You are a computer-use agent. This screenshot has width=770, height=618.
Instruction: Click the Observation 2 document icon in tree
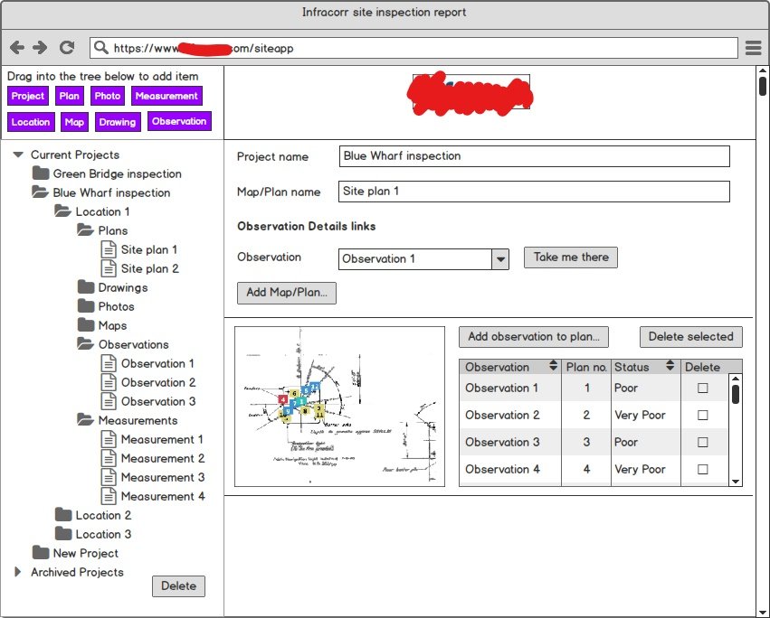tap(109, 382)
